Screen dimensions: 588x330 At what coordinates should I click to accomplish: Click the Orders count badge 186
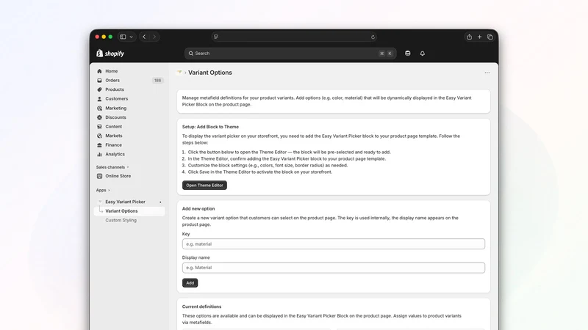point(157,81)
